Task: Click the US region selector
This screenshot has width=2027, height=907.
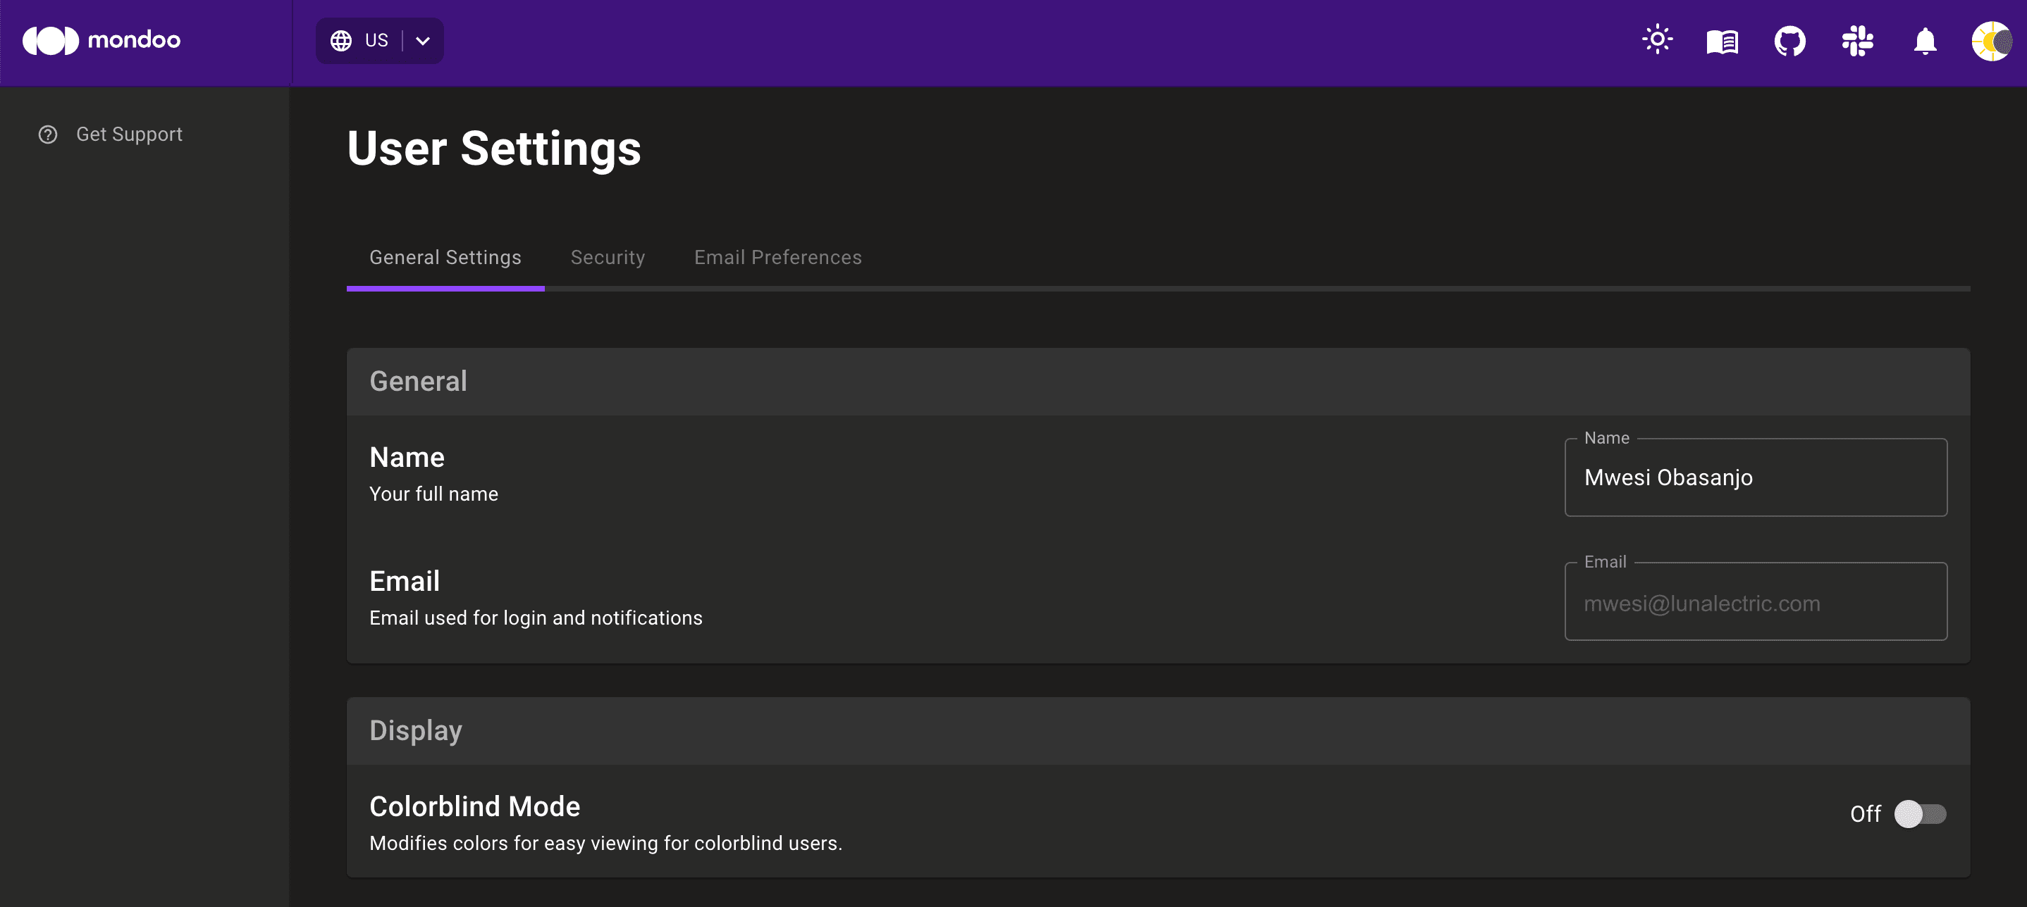Action: click(x=377, y=40)
